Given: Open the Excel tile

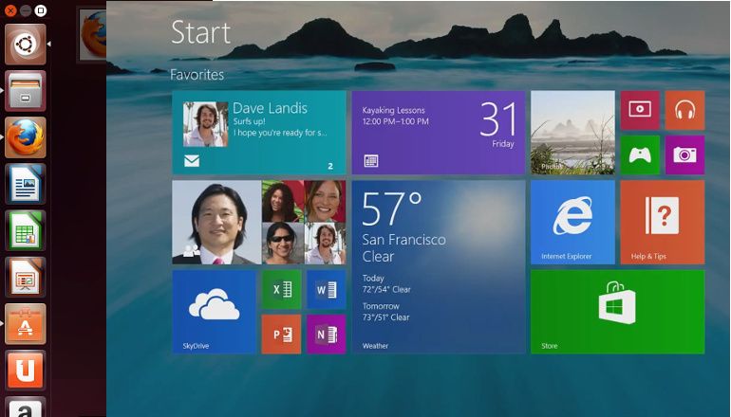Looking at the screenshot, I should [281, 290].
